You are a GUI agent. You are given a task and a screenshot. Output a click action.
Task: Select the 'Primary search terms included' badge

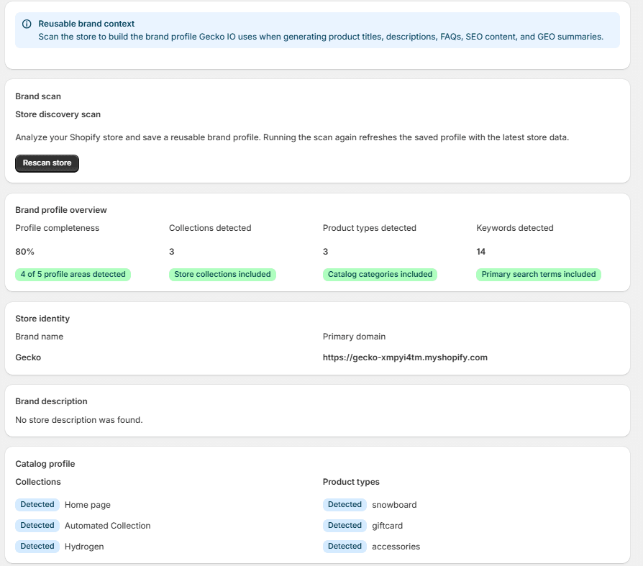pyautogui.click(x=539, y=275)
